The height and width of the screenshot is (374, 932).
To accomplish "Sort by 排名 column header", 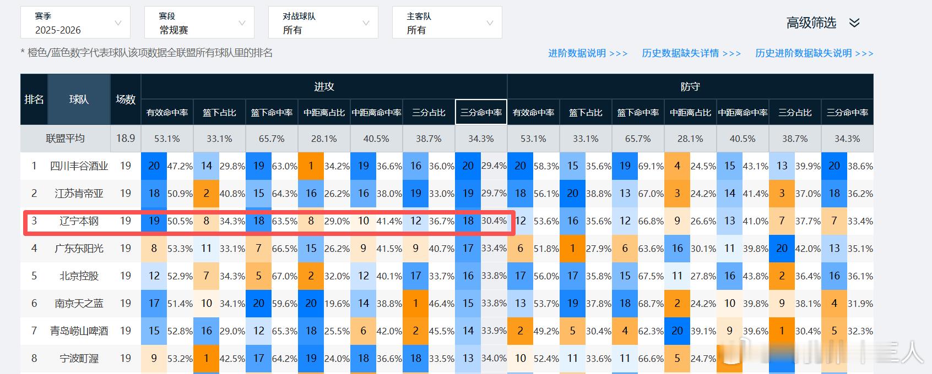I will pyautogui.click(x=34, y=100).
